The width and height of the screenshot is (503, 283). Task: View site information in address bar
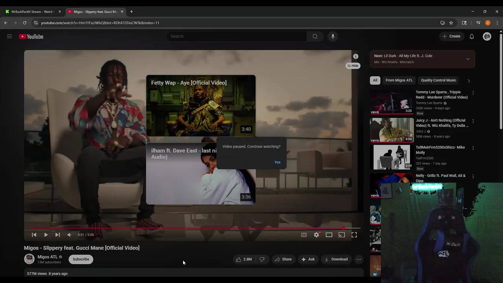(36, 23)
